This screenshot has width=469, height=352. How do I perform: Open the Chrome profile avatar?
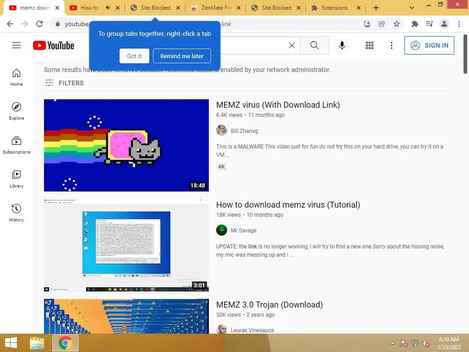[x=444, y=24]
